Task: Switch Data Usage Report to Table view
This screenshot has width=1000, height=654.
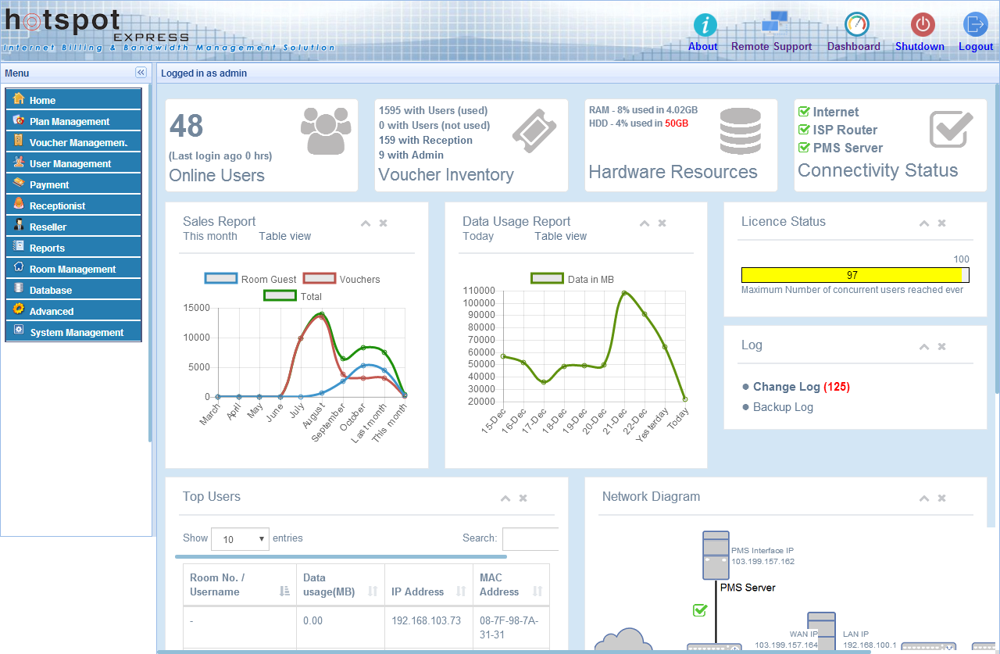Action: pos(560,236)
